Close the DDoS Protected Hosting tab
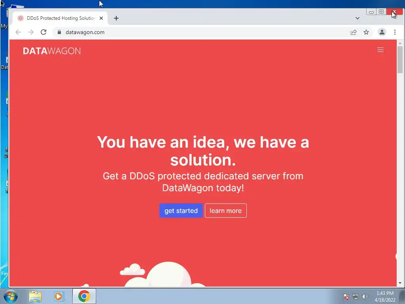 coord(101,18)
